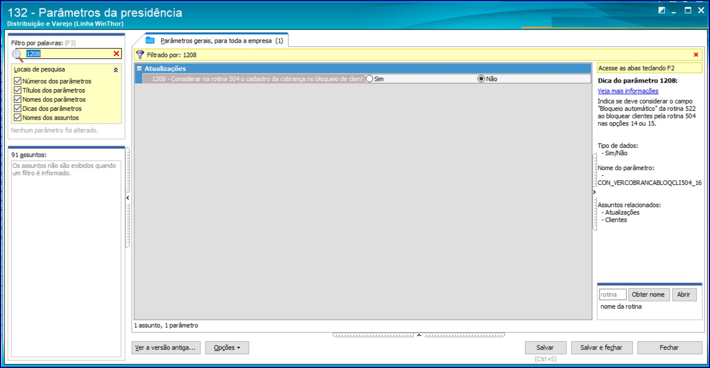Screen dimensions: 710x368
Task: Open the Opções dropdown
Action: (x=227, y=348)
